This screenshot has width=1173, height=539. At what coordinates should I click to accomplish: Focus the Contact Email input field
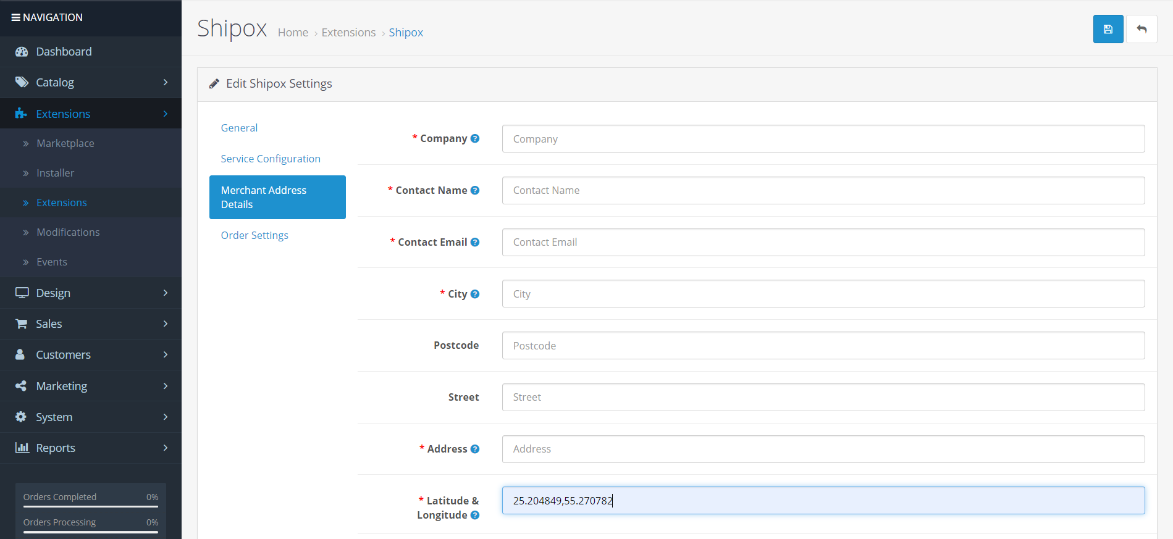tap(823, 242)
